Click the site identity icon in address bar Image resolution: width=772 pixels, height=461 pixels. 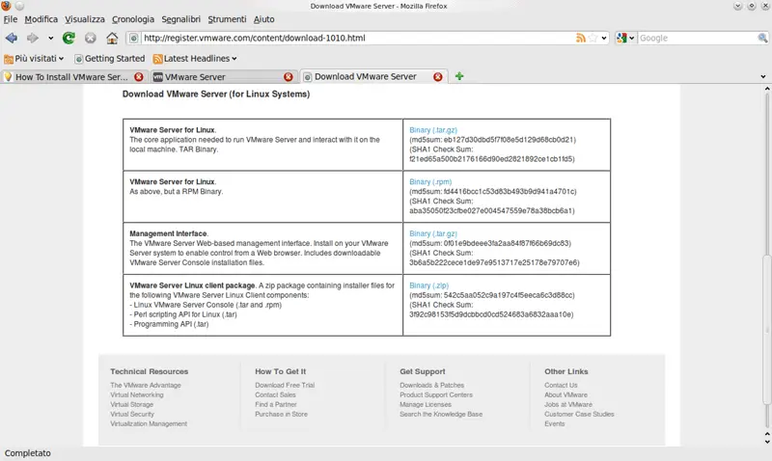(x=133, y=38)
